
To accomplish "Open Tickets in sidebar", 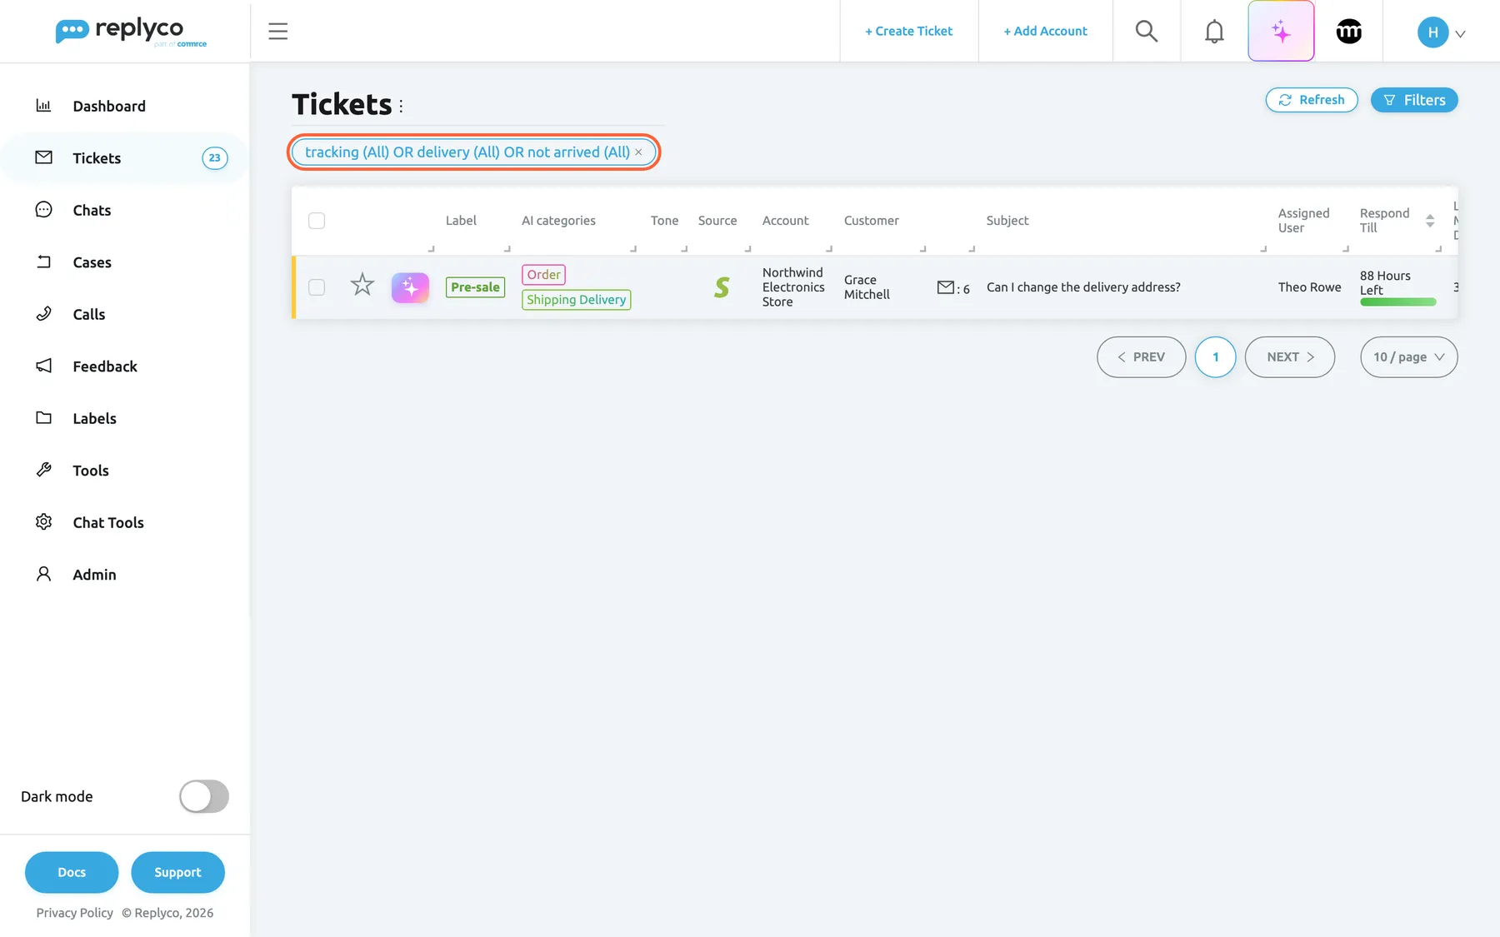I will pos(97,158).
